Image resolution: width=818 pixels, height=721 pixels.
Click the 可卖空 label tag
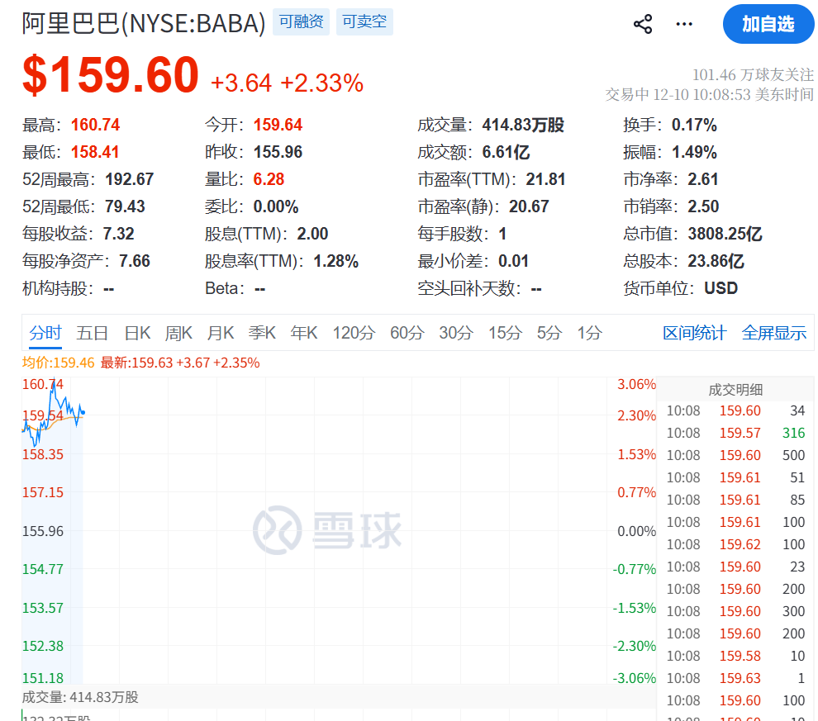point(364,22)
